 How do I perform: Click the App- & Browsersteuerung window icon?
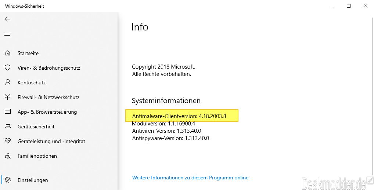click(8, 112)
